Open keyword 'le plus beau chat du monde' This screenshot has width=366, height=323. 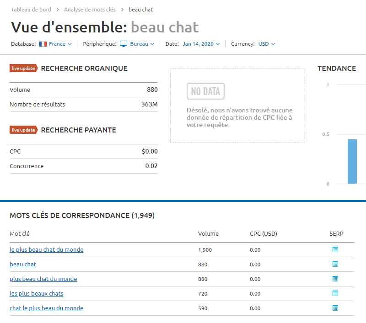(x=47, y=249)
